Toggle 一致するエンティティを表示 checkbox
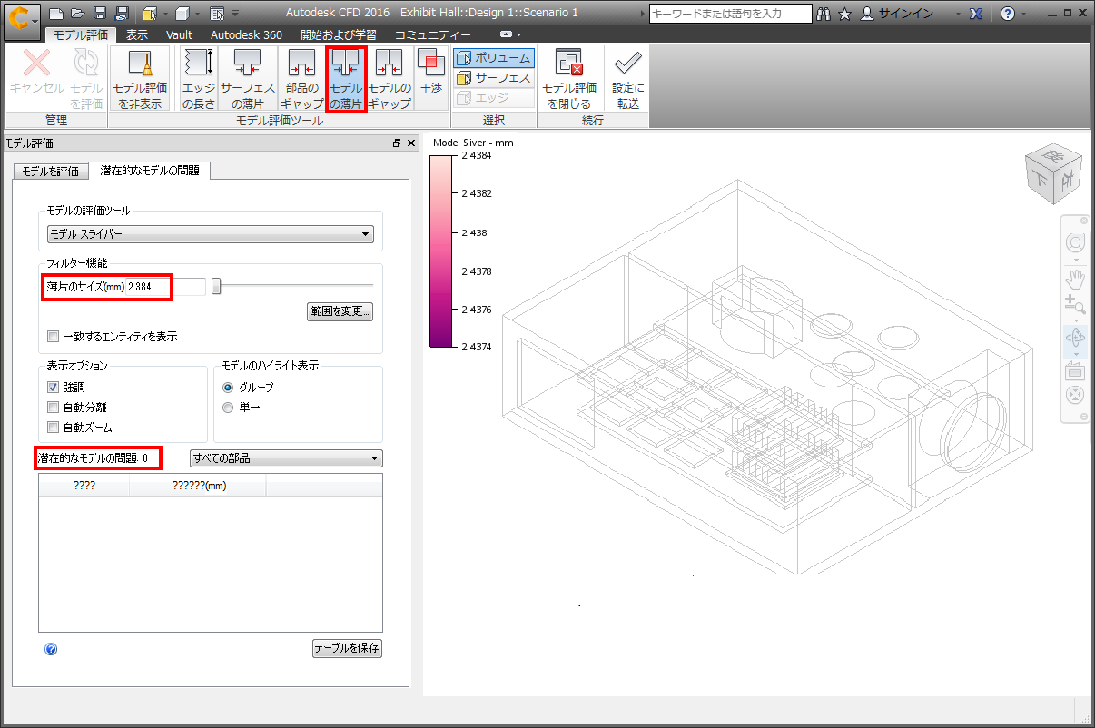The image size is (1095, 728). click(x=53, y=337)
